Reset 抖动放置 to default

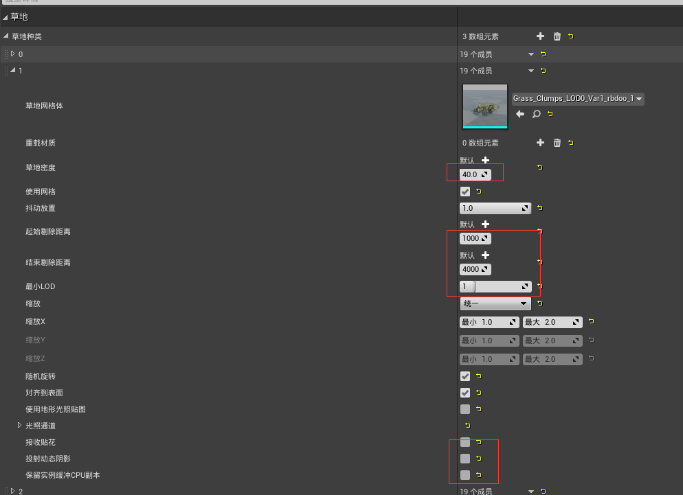pyautogui.click(x=539, y=208)
